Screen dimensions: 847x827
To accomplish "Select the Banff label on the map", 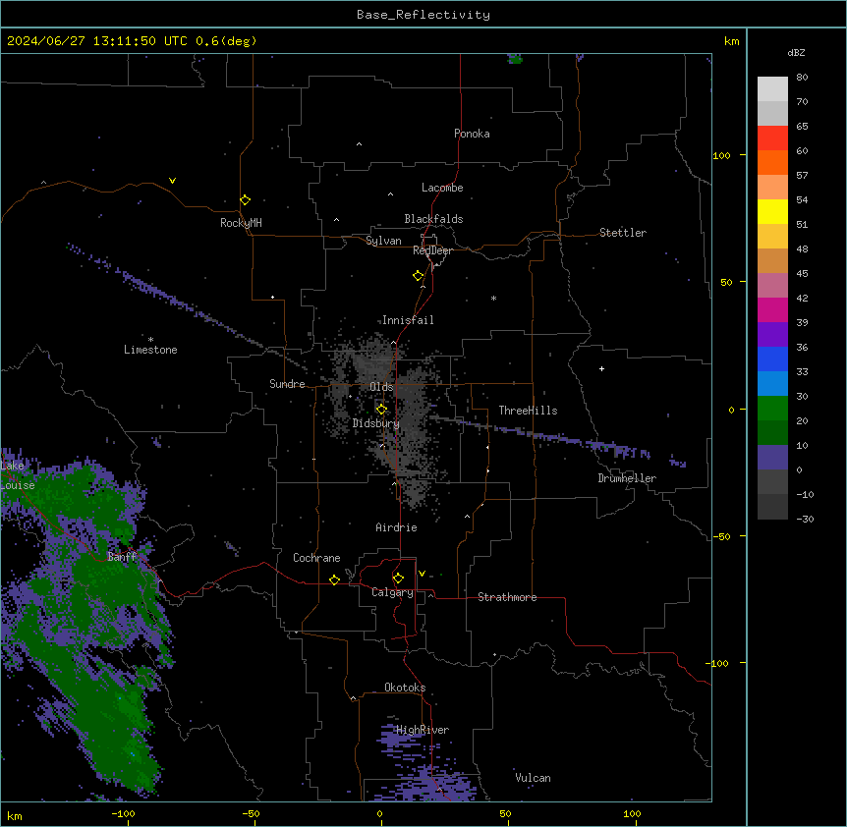I will [122, 557].
